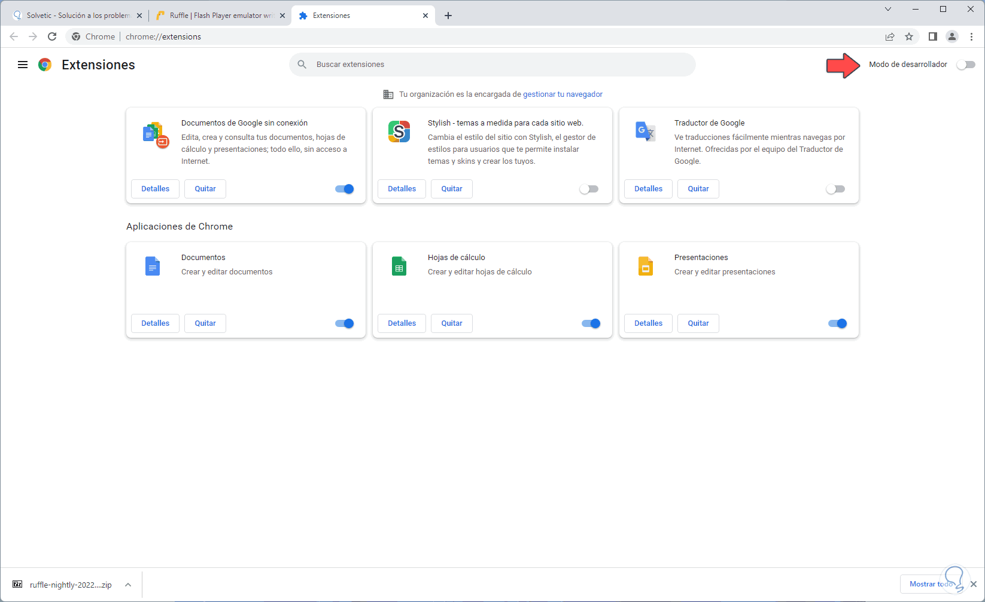Disable Documentos de Google sin conexión

click(345, 189)
